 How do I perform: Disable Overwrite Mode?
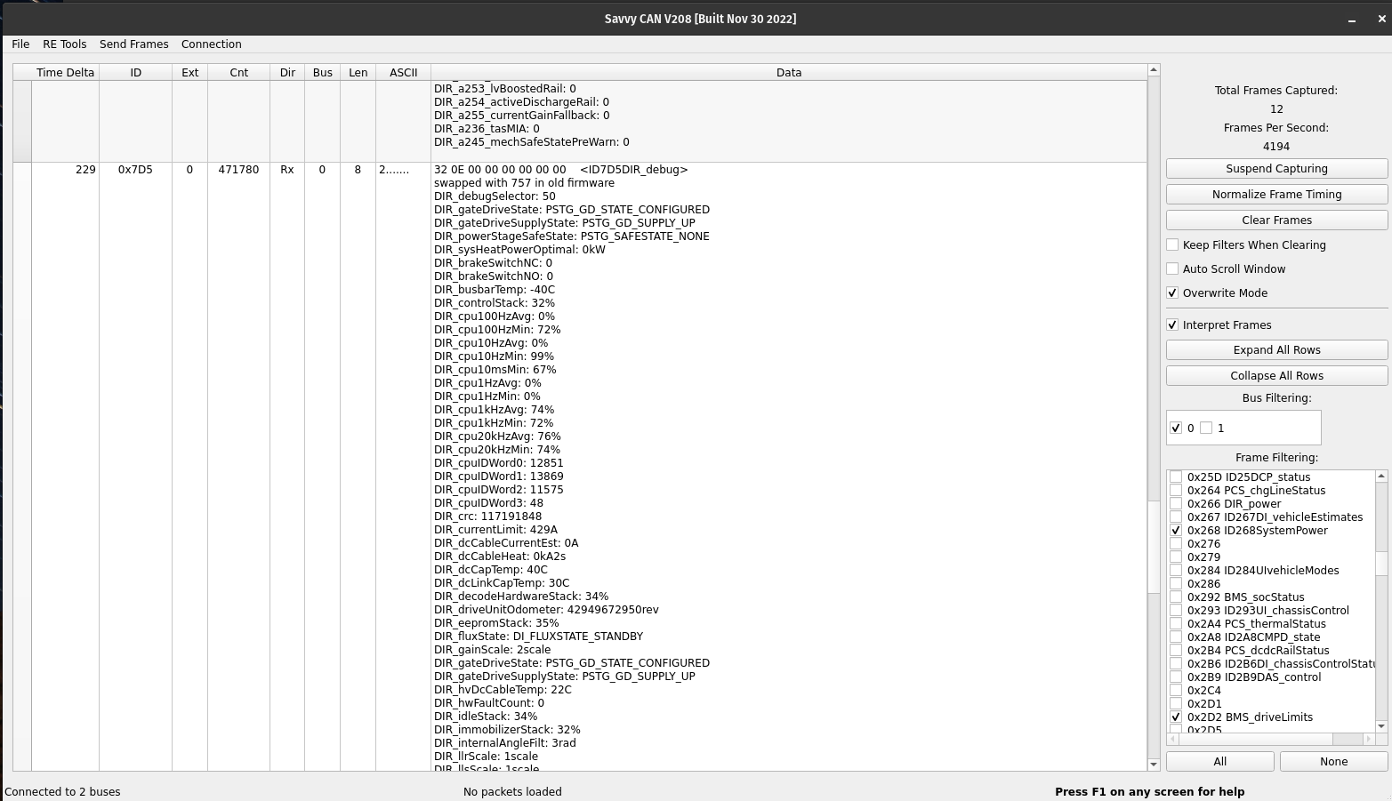pyautogui.click(x=1172, y=293)
